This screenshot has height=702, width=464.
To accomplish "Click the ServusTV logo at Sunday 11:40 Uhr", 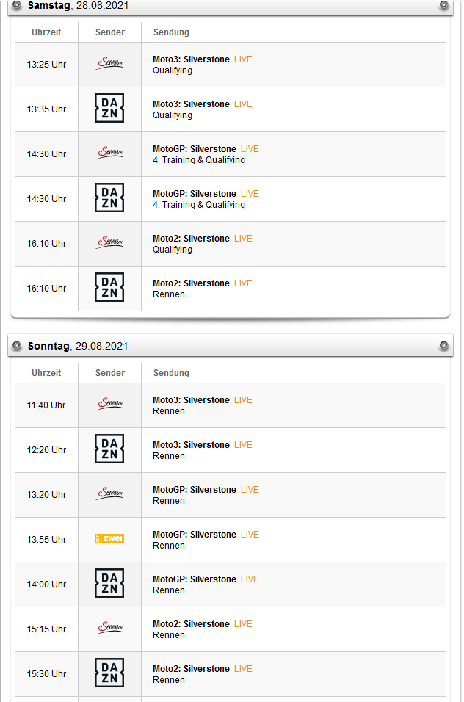I will pyautogui.click(x=109, y=405).
